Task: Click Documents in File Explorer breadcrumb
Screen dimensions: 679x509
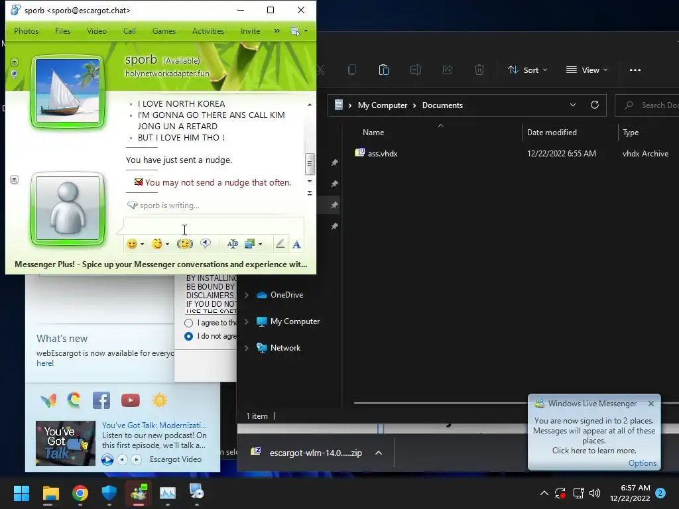Action: 442,105
